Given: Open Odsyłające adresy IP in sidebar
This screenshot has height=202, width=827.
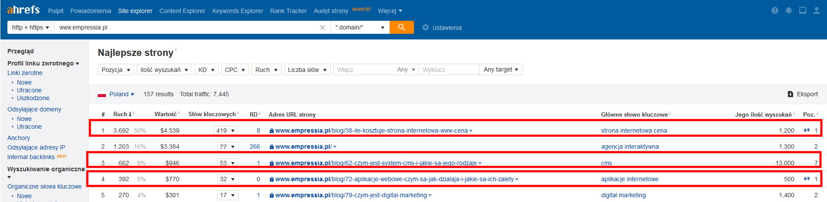Looking at the screenshot, I should 36,147.
